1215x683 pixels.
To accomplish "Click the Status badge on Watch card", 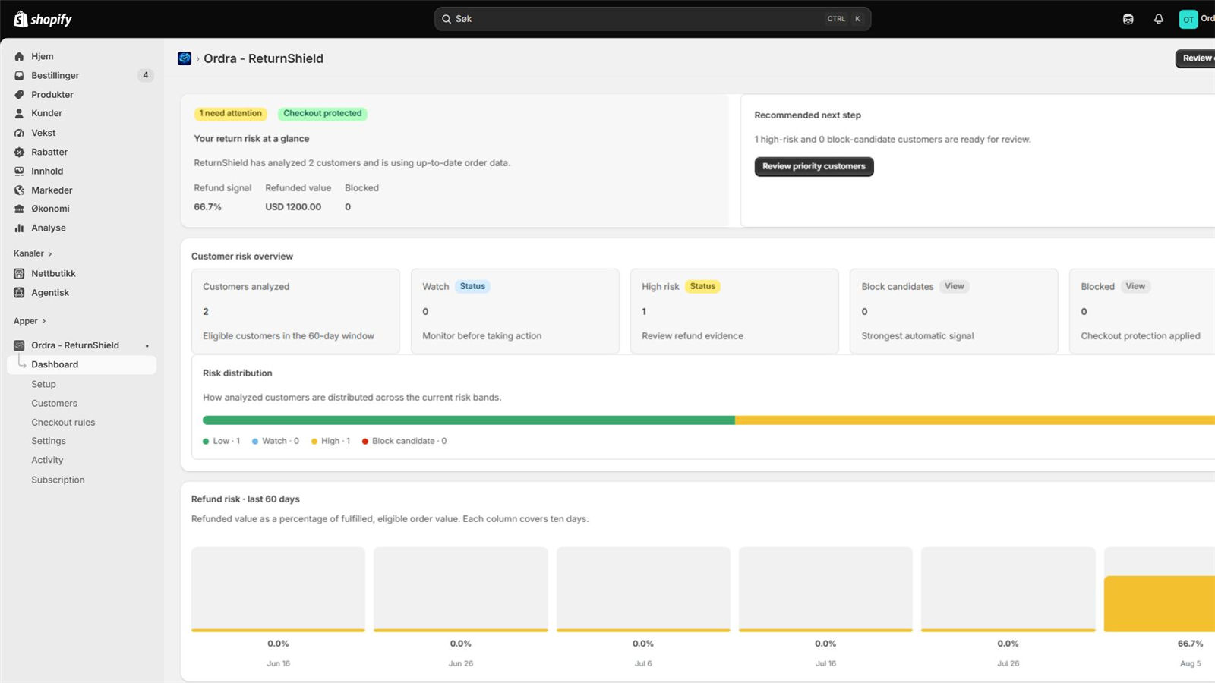I will pyautogui.click(x=472, y=286).
